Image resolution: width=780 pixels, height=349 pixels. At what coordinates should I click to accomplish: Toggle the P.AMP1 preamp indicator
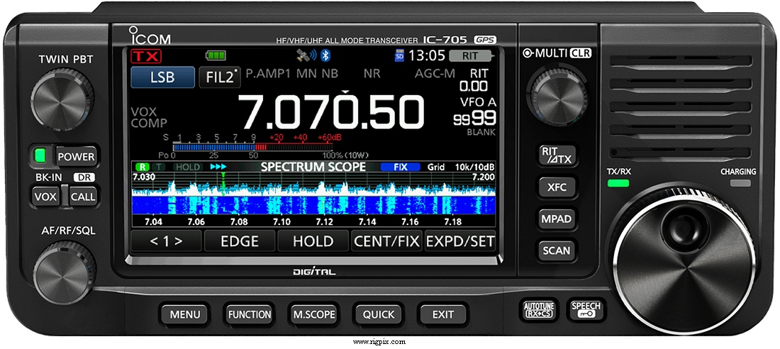(269, 74)
